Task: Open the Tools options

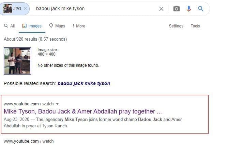Action: [195, 26]
